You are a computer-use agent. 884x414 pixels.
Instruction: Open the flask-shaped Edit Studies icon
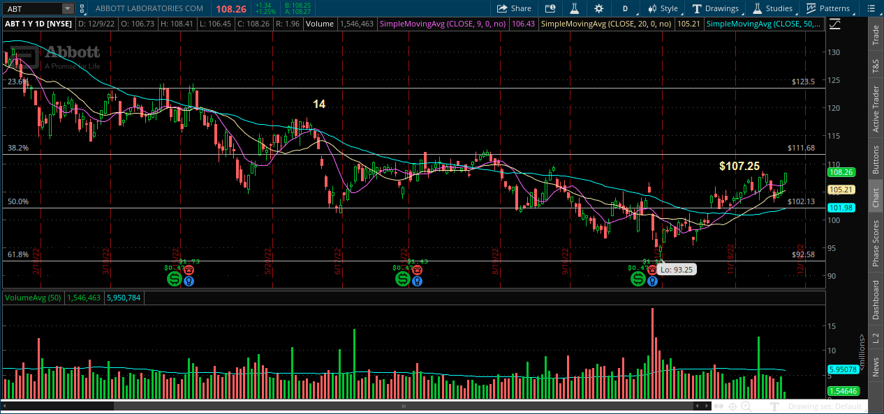(x=575, y=8)
